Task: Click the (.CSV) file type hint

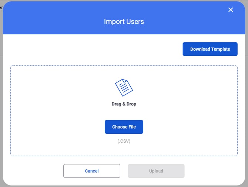Action: tap(124, 141)
